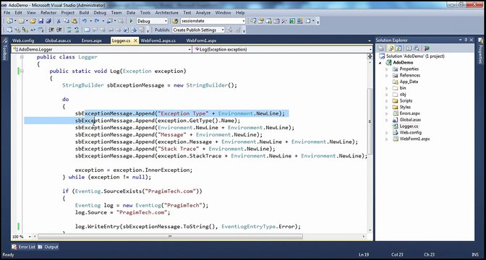
Task: Click the Navigate Backward icon
Action: 109,21
